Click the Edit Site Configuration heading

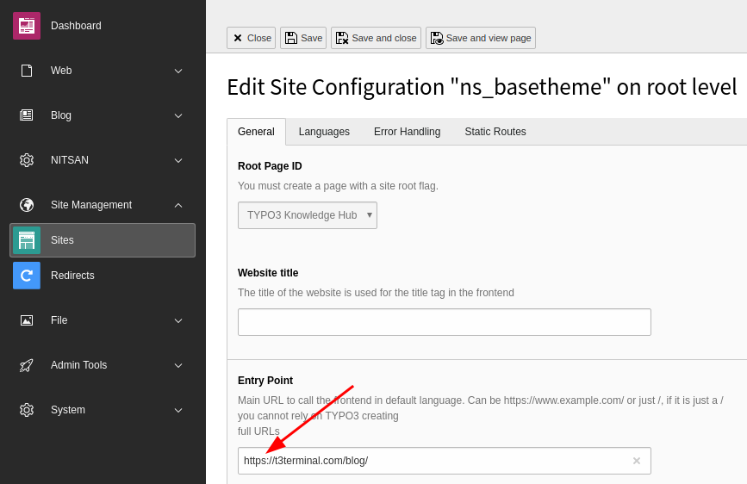[x=482, y=87]
